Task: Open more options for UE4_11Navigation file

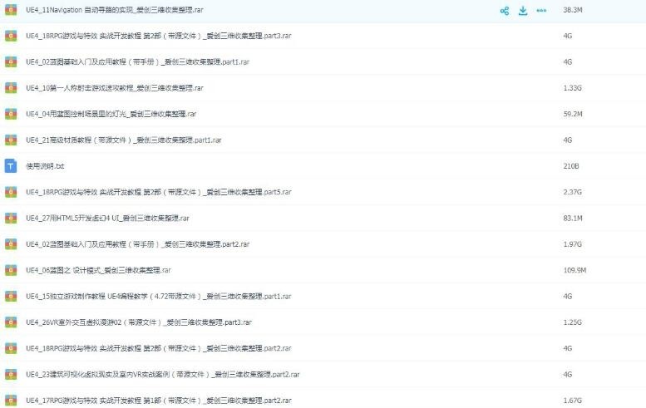Action: [541, 10]
